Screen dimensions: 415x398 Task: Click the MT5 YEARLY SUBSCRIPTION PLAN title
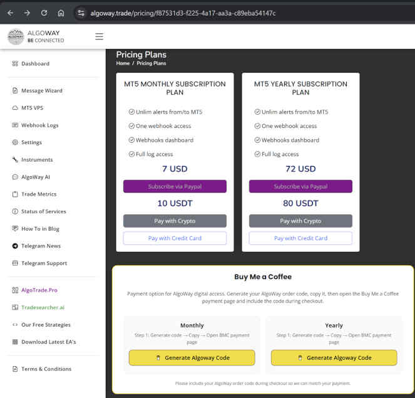coord(300,88)
